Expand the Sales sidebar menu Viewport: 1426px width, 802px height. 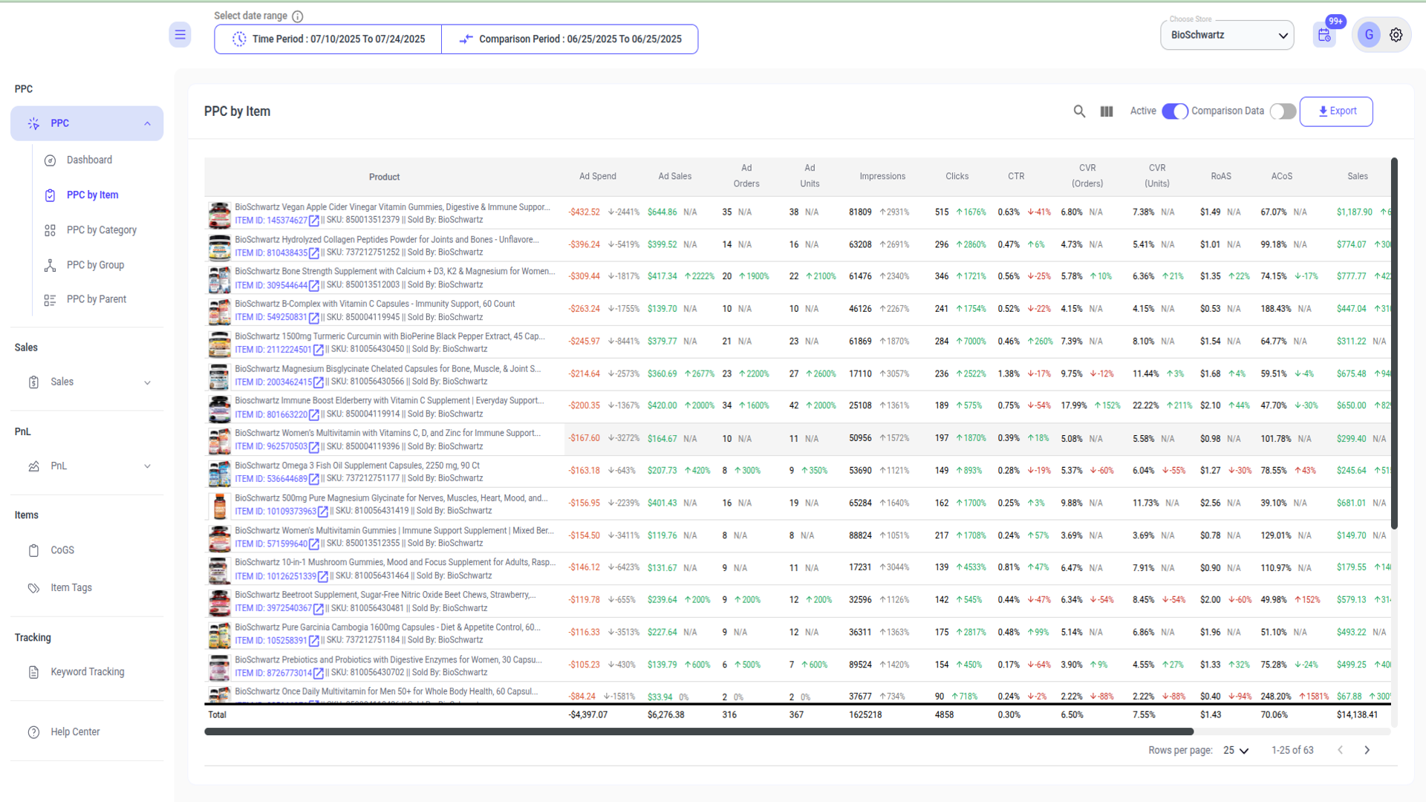87,382
